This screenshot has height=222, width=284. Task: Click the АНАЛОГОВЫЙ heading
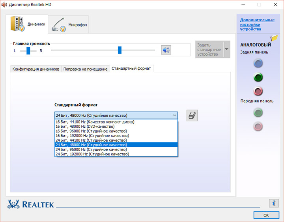click(x=256, y=45)
